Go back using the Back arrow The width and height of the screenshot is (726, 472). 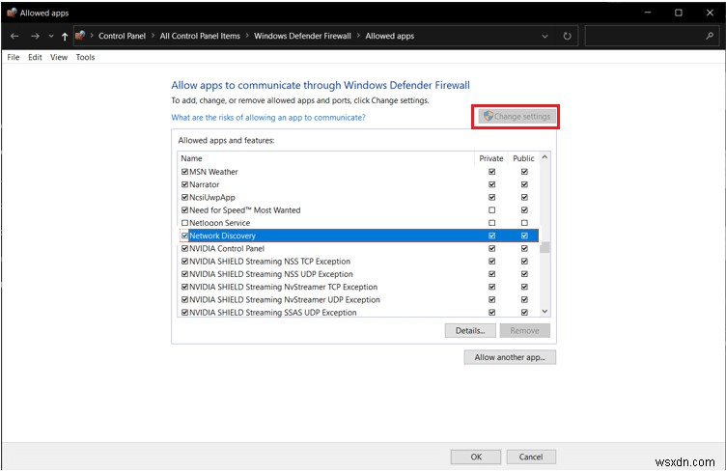coord(14,36)
